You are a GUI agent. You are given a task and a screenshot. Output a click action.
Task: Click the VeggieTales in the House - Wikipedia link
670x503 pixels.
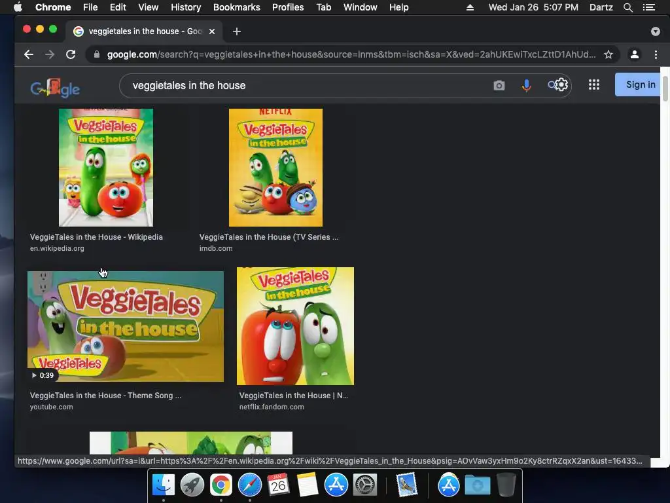pyautogui.click(x=96, y=237)
